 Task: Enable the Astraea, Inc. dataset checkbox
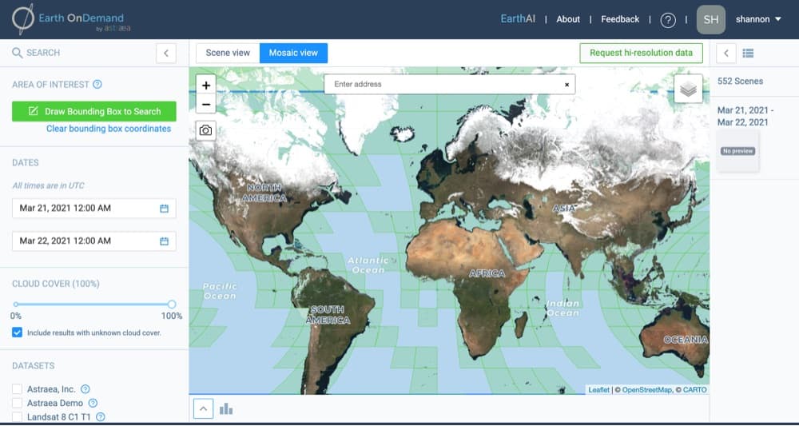click(x=18, y=389)
